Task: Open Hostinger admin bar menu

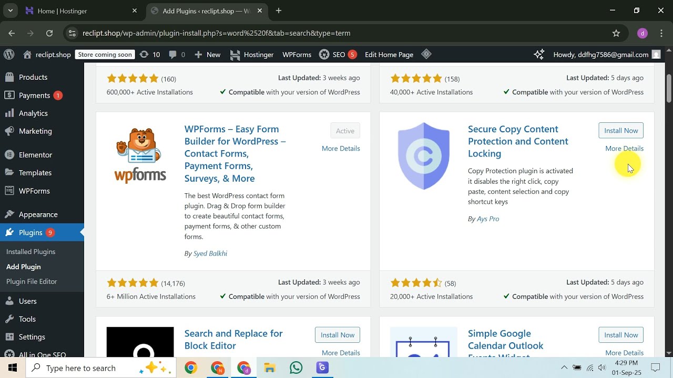Action: click(252, 55)
